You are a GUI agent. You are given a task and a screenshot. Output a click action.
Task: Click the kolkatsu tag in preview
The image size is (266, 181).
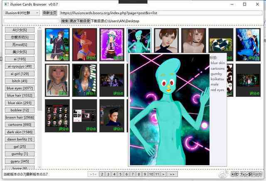pos(217,79)
